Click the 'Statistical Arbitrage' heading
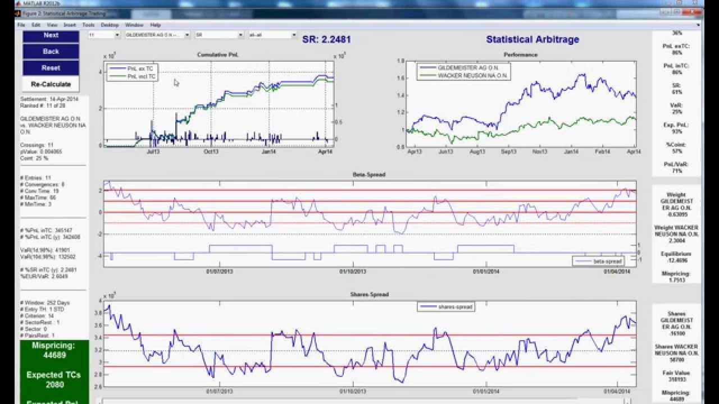 coord(533,39)
